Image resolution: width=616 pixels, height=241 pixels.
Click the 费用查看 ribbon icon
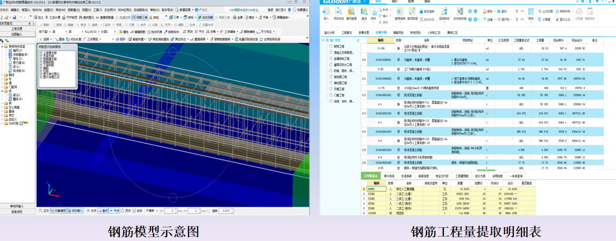pos(351,15)
